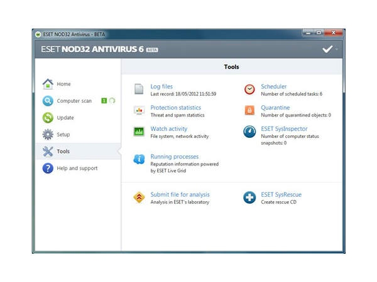Viewport: 377px width, 282px height.
Task: Click the Log files document icon
Action: pos(139,89)
